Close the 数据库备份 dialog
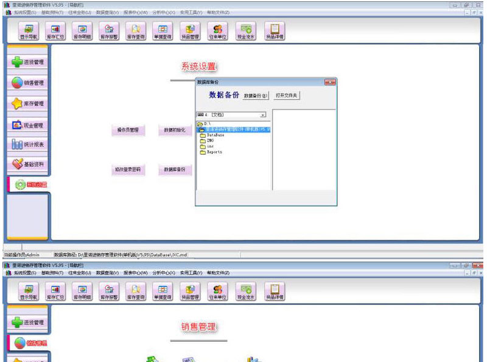Viewport: 487px width, 362px height. pyautogui.click(x=330, y=82)
